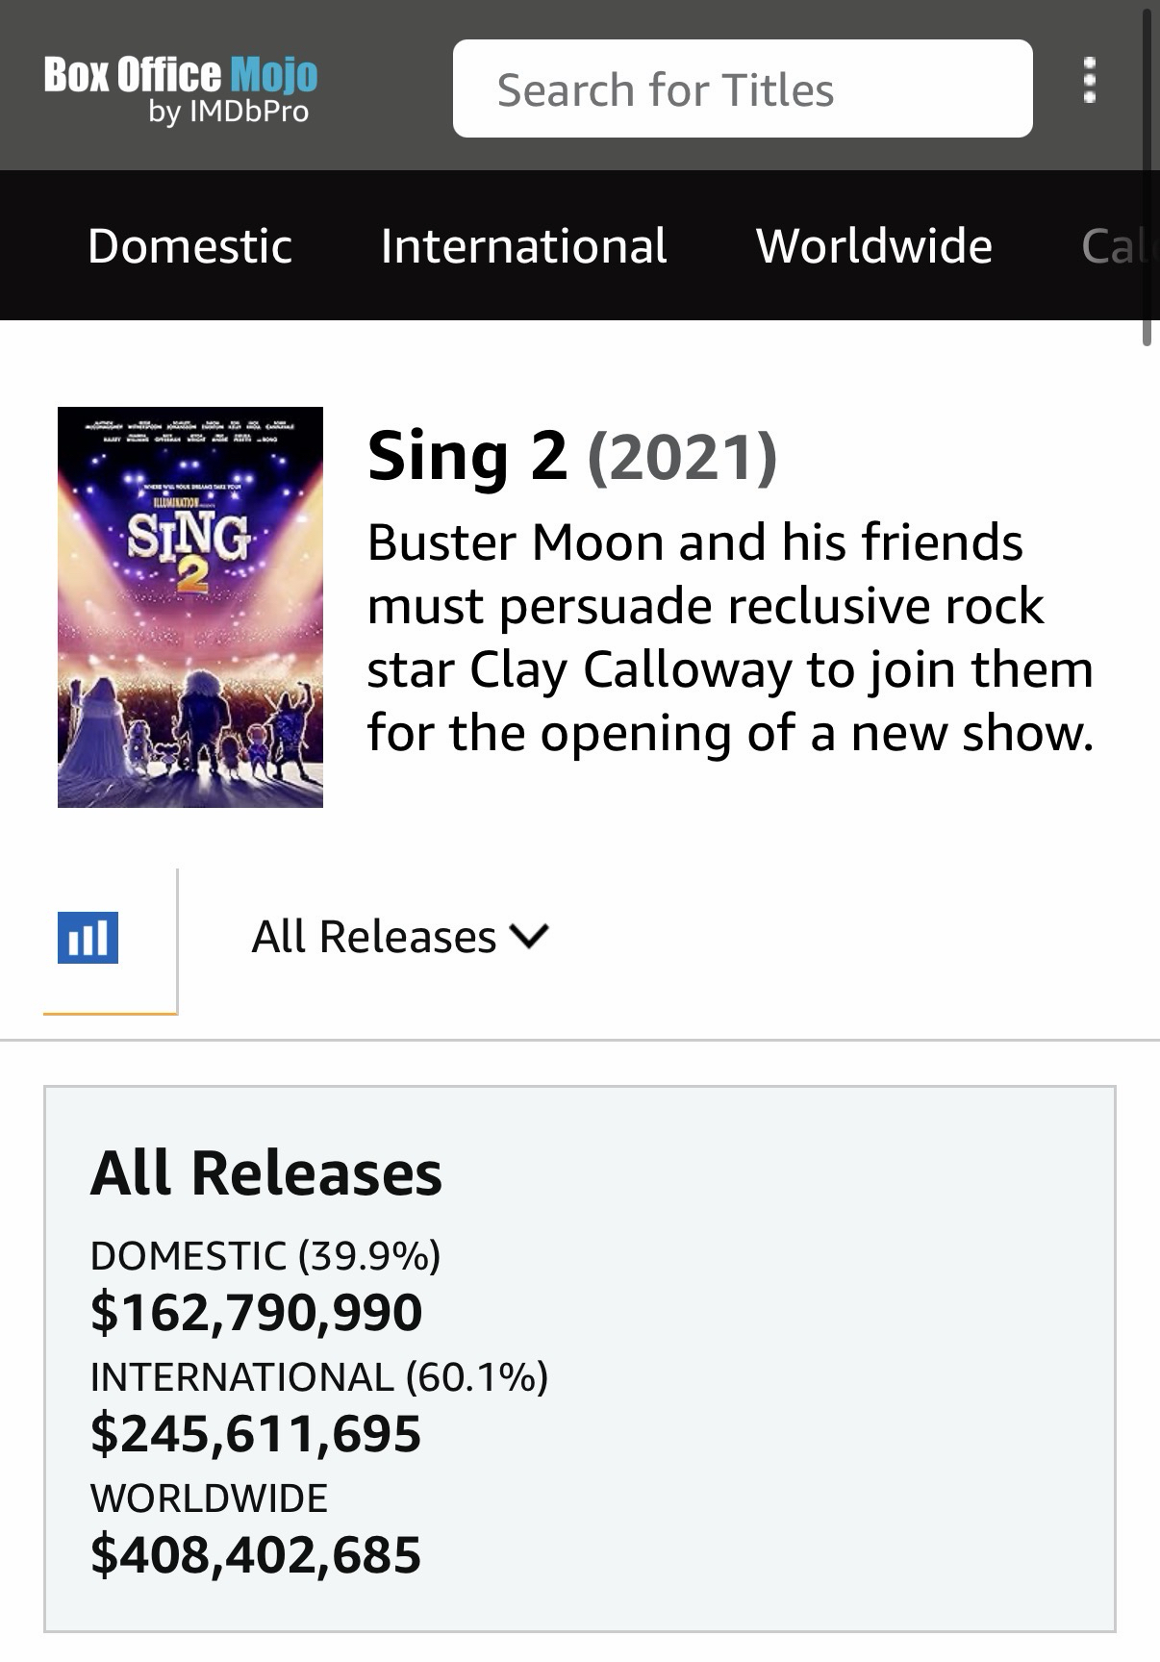Click the Sing 2 movie title
This screenshot has height=1662, width=1160.
[x=467, y=457]
